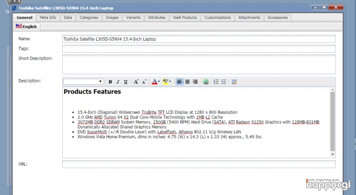This screenshot has width=356, height=195.
Task: Click the 'Windows Vista Home Premium' bullet line
Action: (170, 137)
